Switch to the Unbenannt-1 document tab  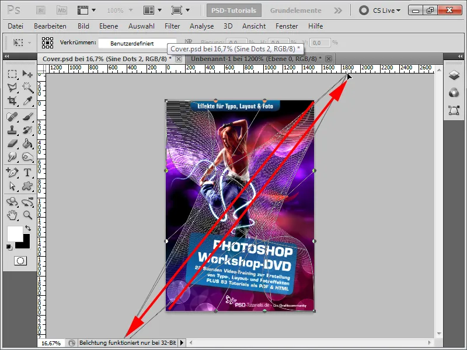click(256, 59)
